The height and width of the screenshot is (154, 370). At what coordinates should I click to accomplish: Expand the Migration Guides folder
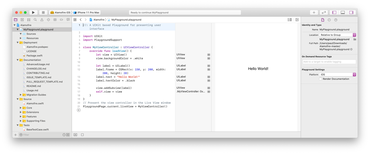coord(21,95)
